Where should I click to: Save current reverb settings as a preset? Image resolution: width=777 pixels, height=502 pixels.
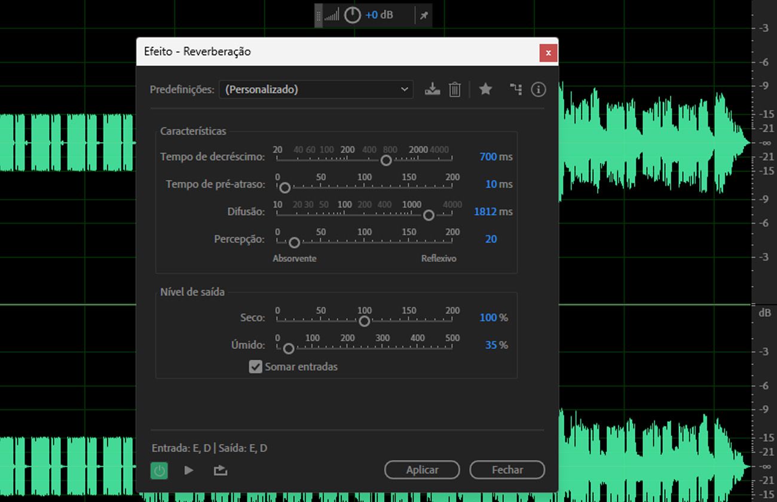433,89
